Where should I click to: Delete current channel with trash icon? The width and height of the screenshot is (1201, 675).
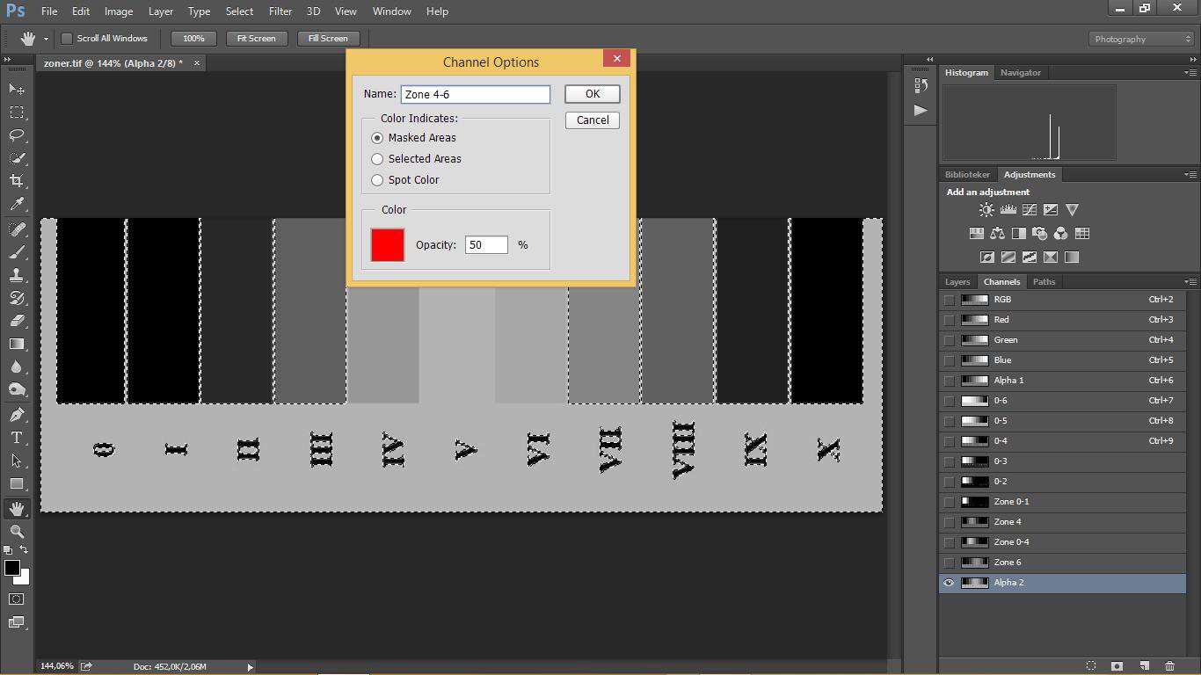click(x=1169, y=666)
